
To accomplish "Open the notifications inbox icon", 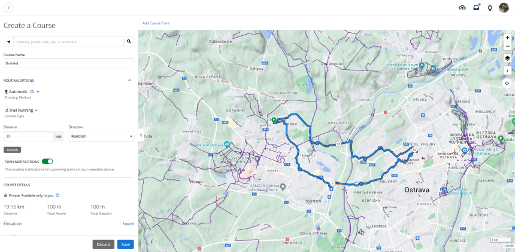I will pos(476,7).
